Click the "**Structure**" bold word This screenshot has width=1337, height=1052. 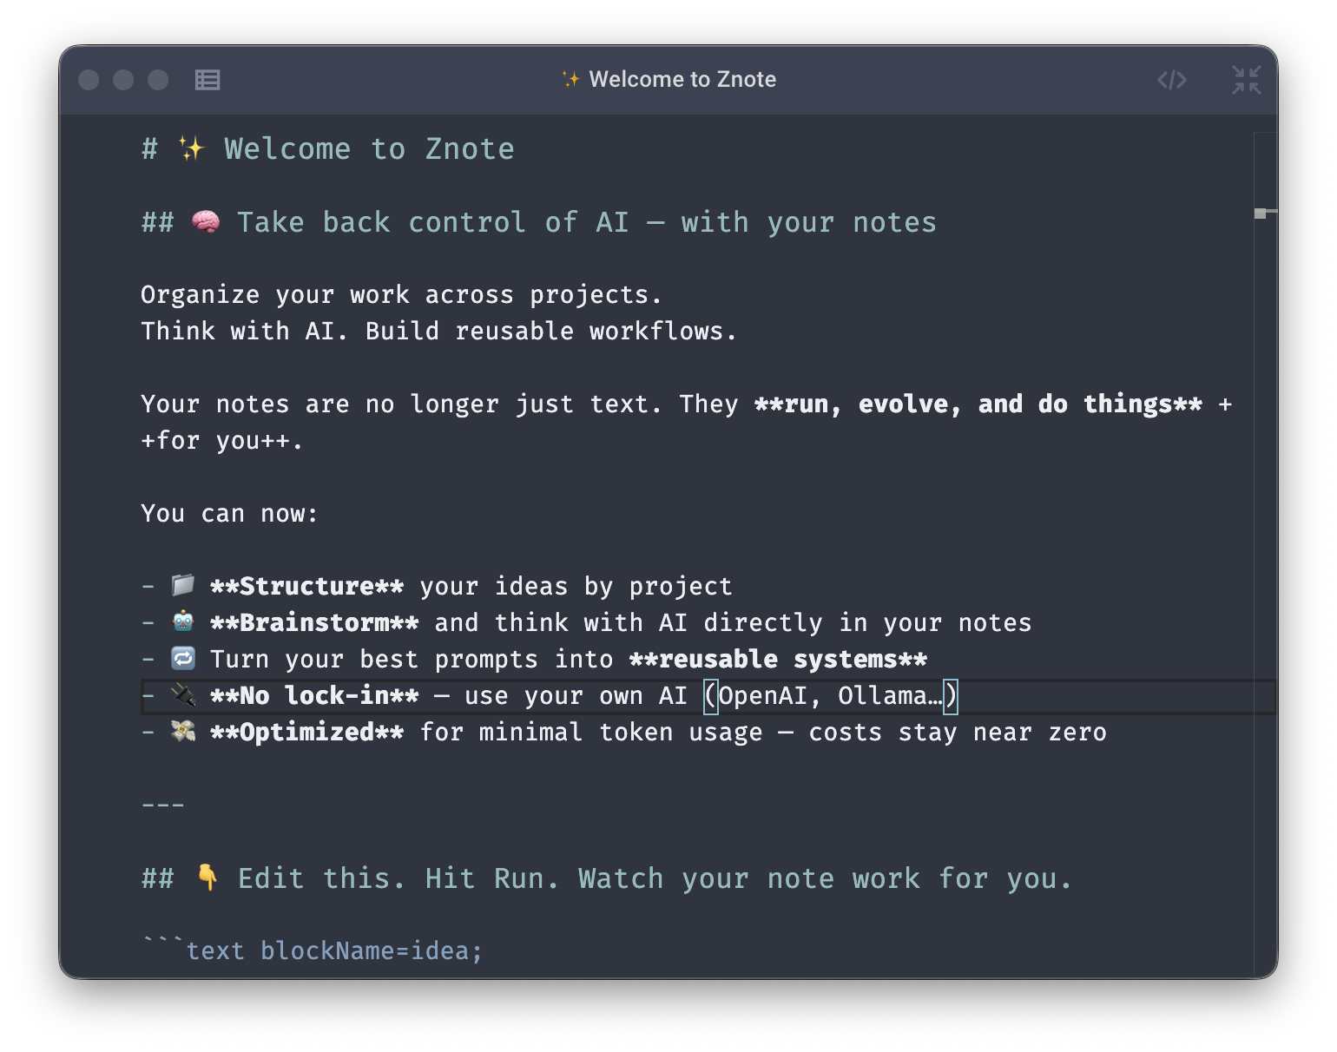click(307, 587)
